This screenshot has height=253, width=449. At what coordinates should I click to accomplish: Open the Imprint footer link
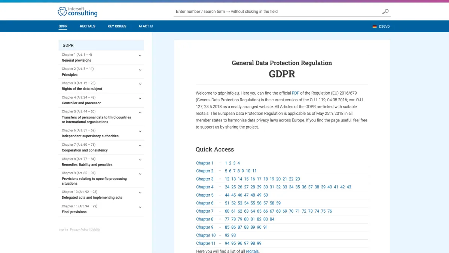point(63,229)
